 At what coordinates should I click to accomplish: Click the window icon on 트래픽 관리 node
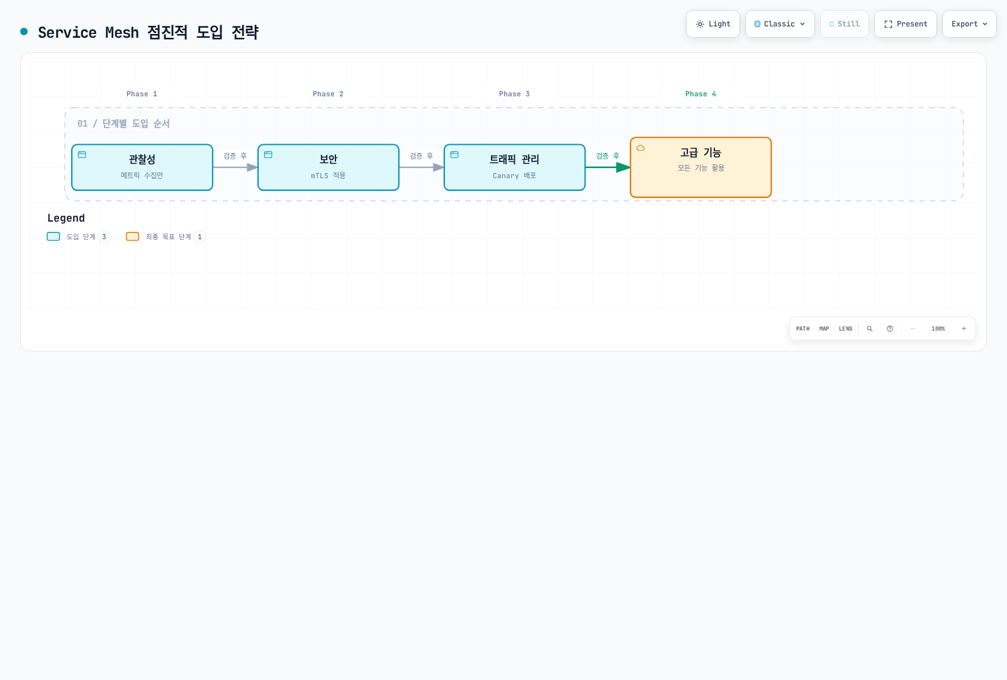[x=454, y=155]
